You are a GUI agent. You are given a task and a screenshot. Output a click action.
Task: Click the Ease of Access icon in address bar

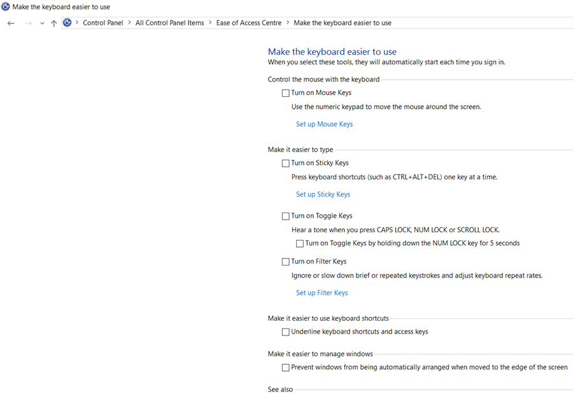(x=67, y=23)
